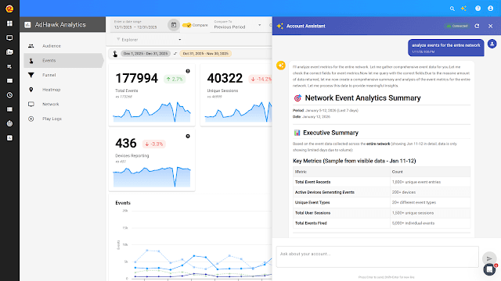Open the user account profile icon in top bar
Viewport: 501px width, 281px height.
pyautogui.click(x=491, y=9)
